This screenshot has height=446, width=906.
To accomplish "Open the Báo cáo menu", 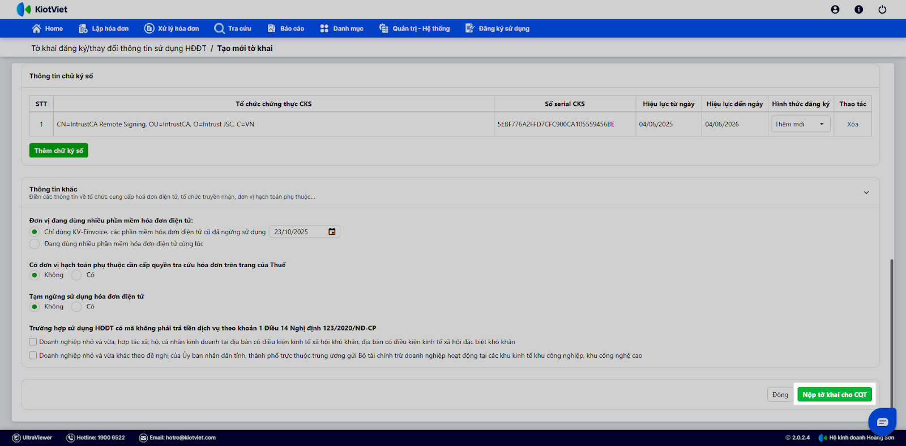I will click(x=286, y=28).
